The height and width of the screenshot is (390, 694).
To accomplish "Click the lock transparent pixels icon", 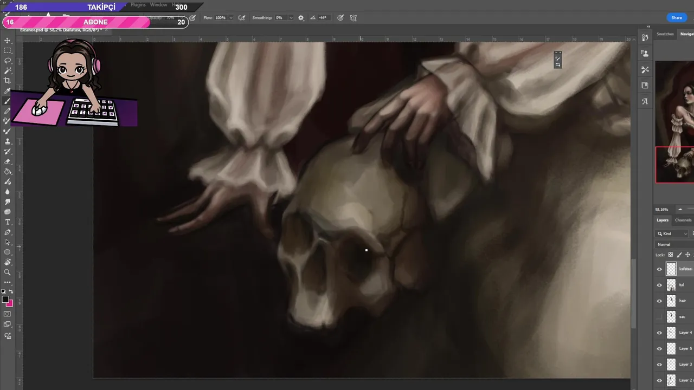I will click(671, 255).
